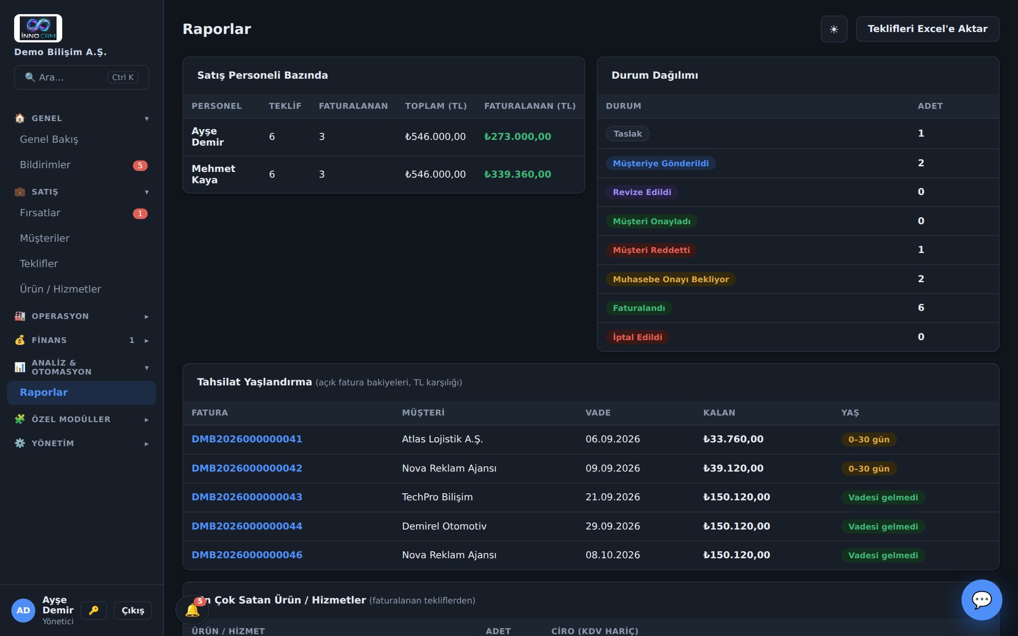Click the Muhasebe Onayı Bekliyor status badge
This screenshot has width=1018, height=636.
click(x=671, y=279)
